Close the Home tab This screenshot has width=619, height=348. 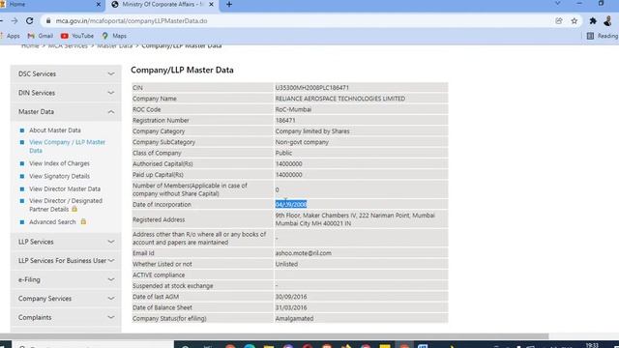99,4
